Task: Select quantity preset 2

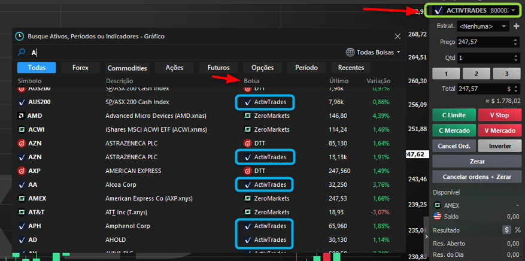Action: [x=476, y=74]
